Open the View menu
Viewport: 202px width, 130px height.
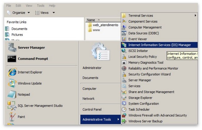click(29, 6)
